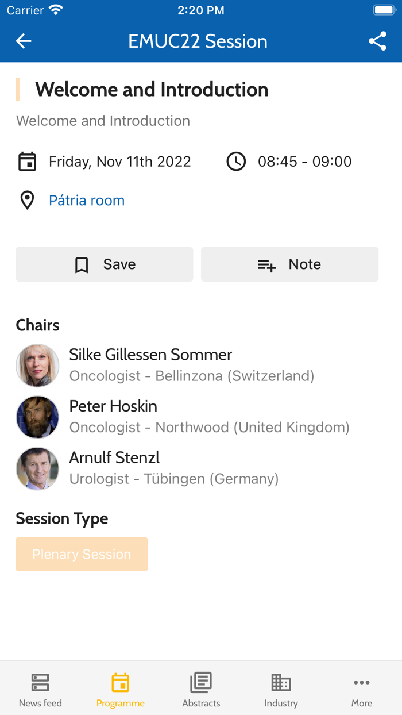Tap the location pin icon
This screenshot has height=715, width=402.
[27, 201]
